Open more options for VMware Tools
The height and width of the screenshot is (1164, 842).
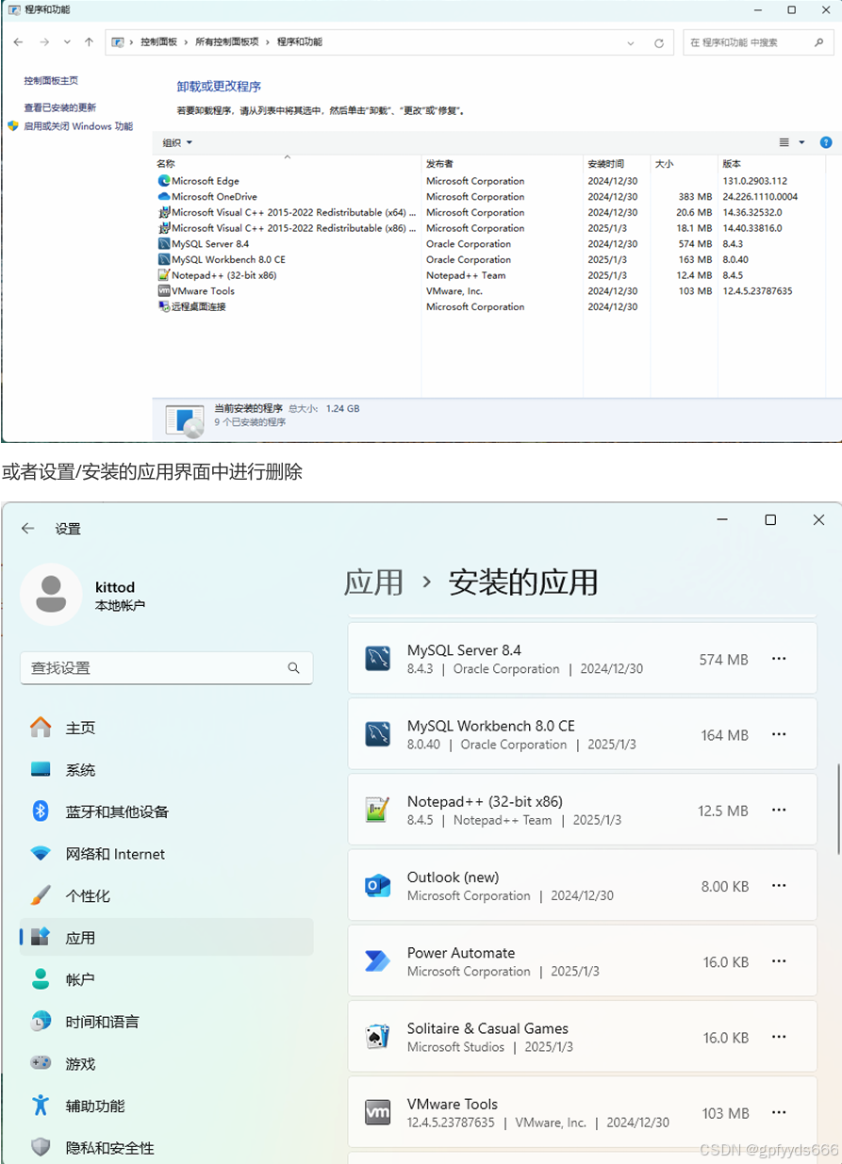click(779, 1112)
